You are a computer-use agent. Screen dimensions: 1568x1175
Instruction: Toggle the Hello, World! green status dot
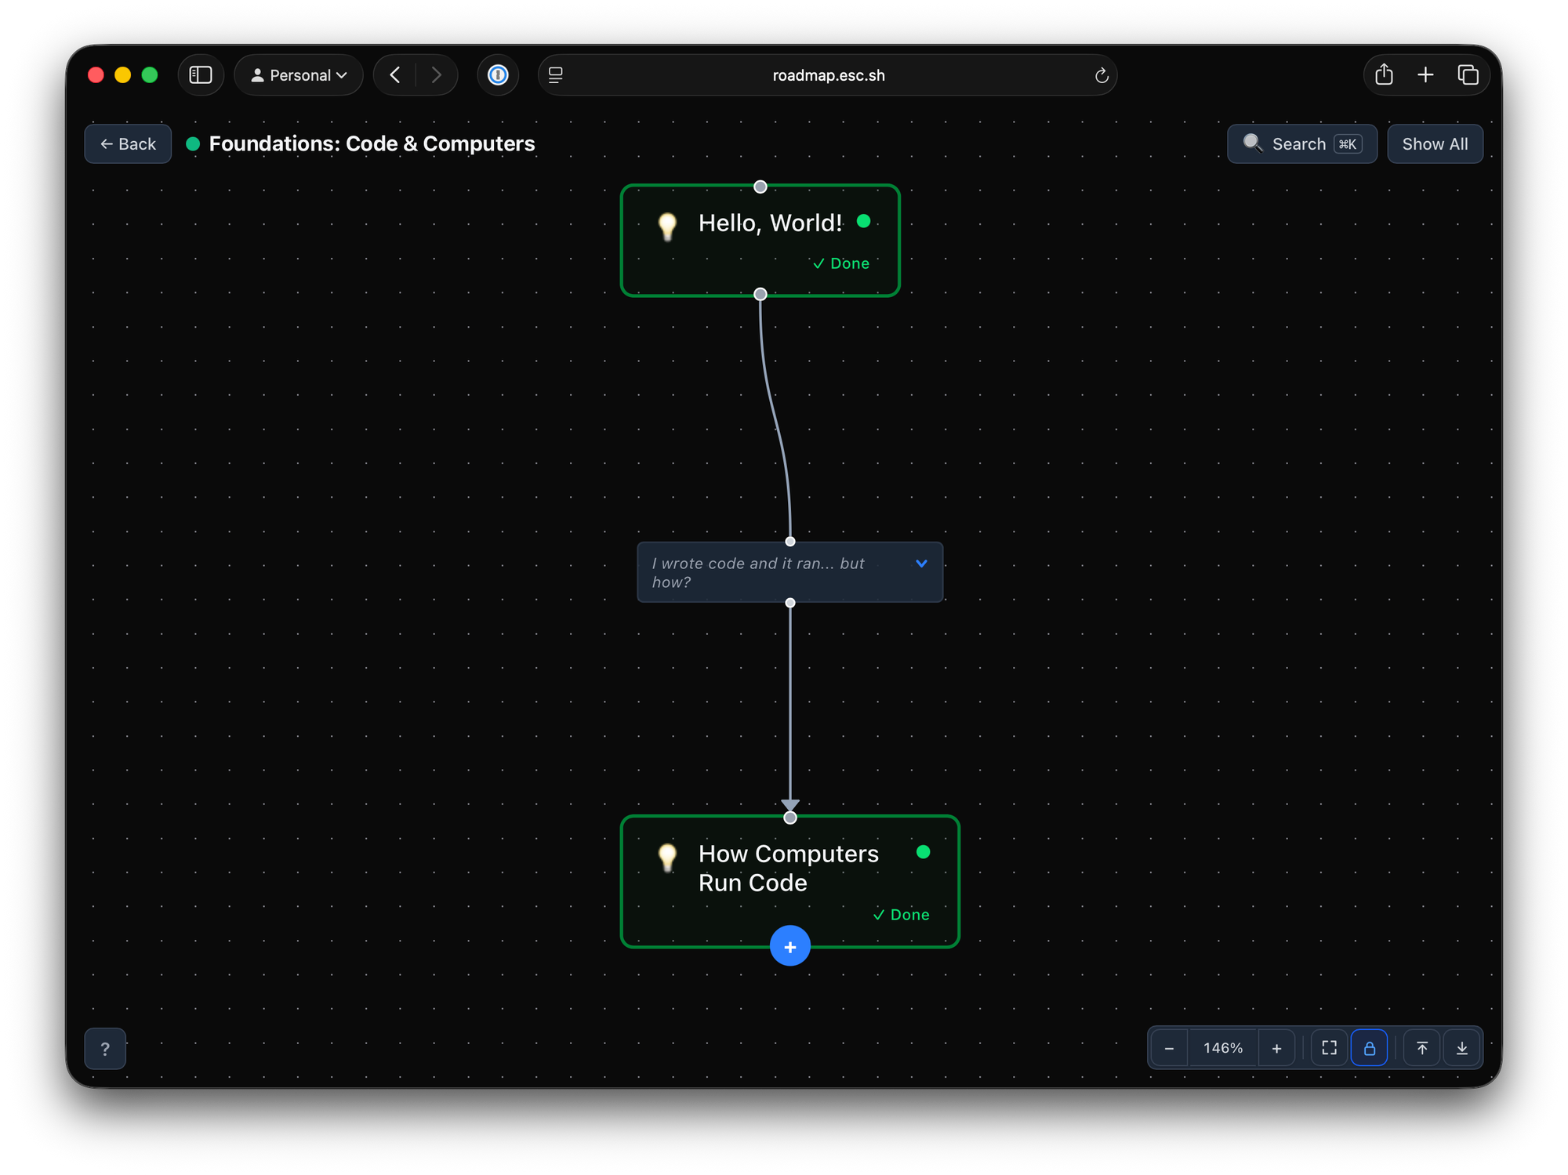(x=863, y=221)
